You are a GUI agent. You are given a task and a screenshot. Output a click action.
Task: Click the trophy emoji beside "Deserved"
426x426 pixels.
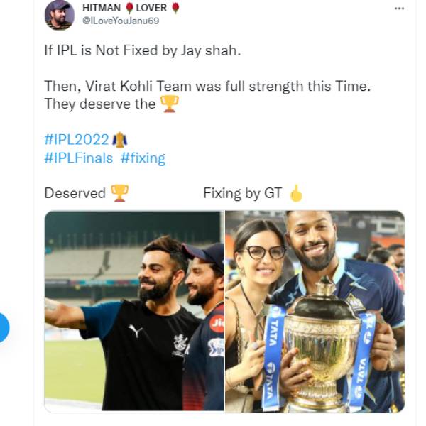[120, 192]
